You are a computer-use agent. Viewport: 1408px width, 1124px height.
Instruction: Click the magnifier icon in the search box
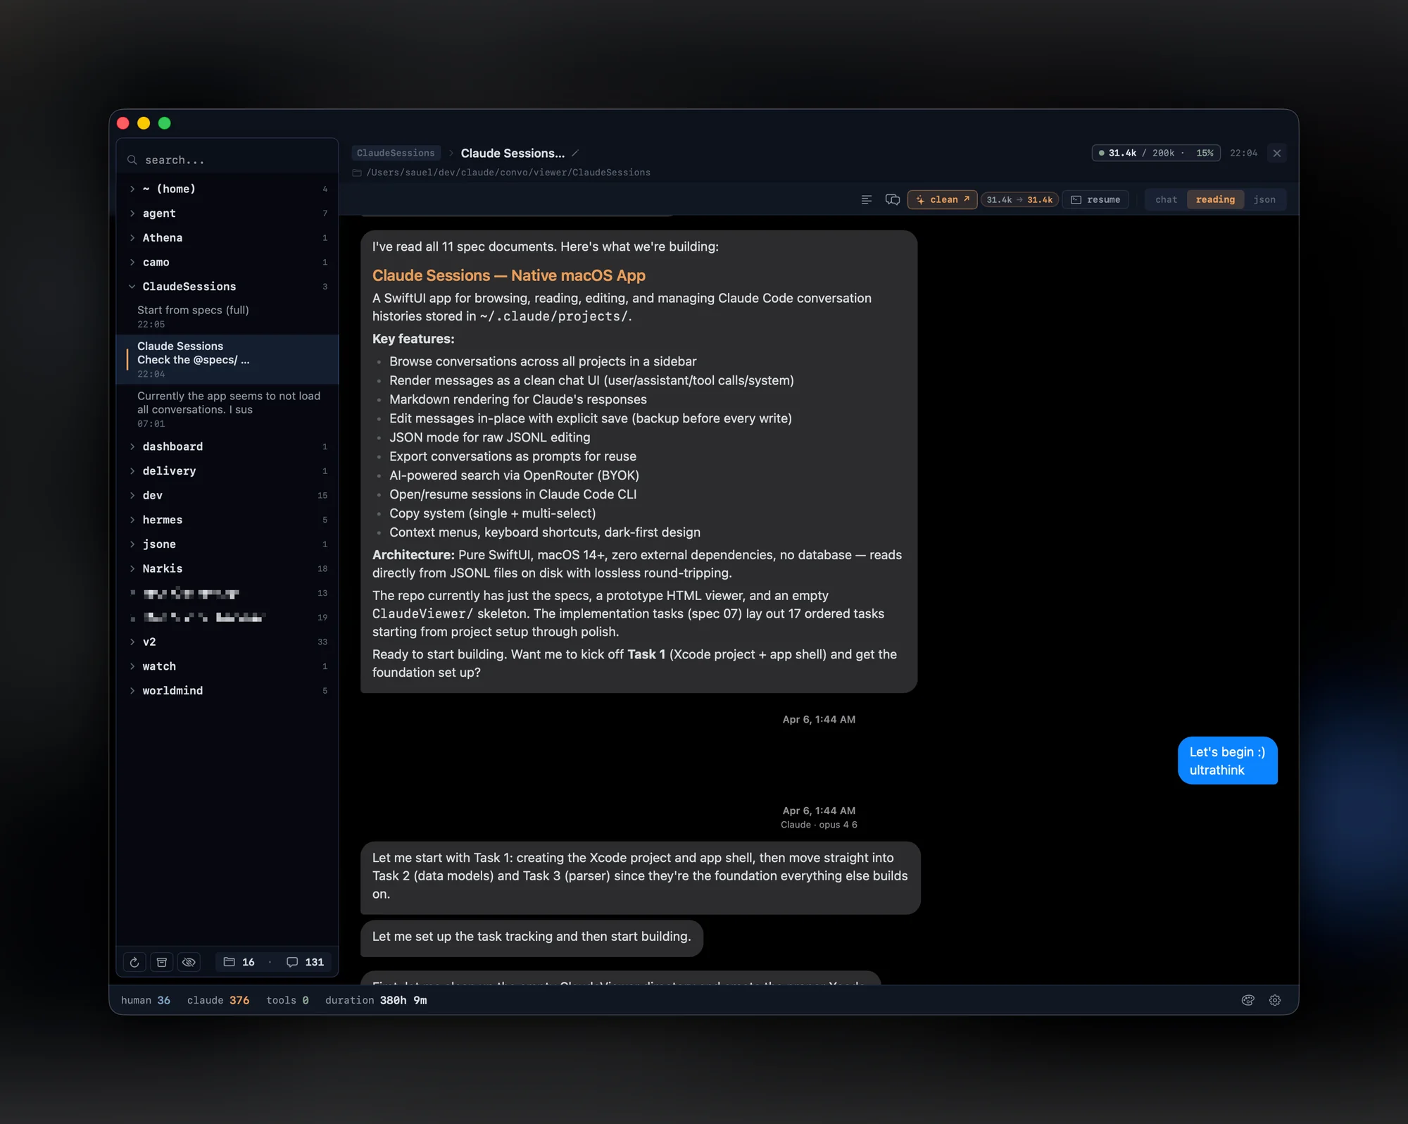[x=132, y=161]
